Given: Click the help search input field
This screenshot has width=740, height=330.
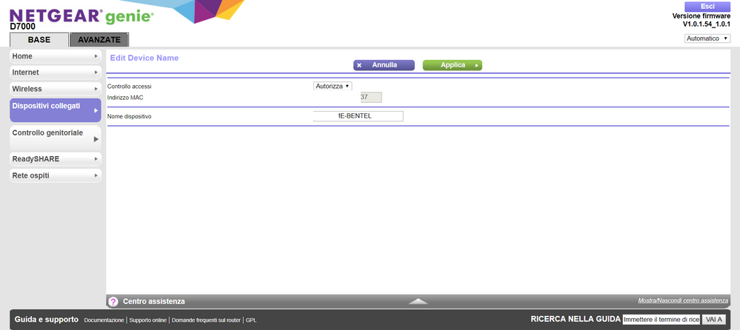Looking at the screenshot, I should tap(661, 320).
